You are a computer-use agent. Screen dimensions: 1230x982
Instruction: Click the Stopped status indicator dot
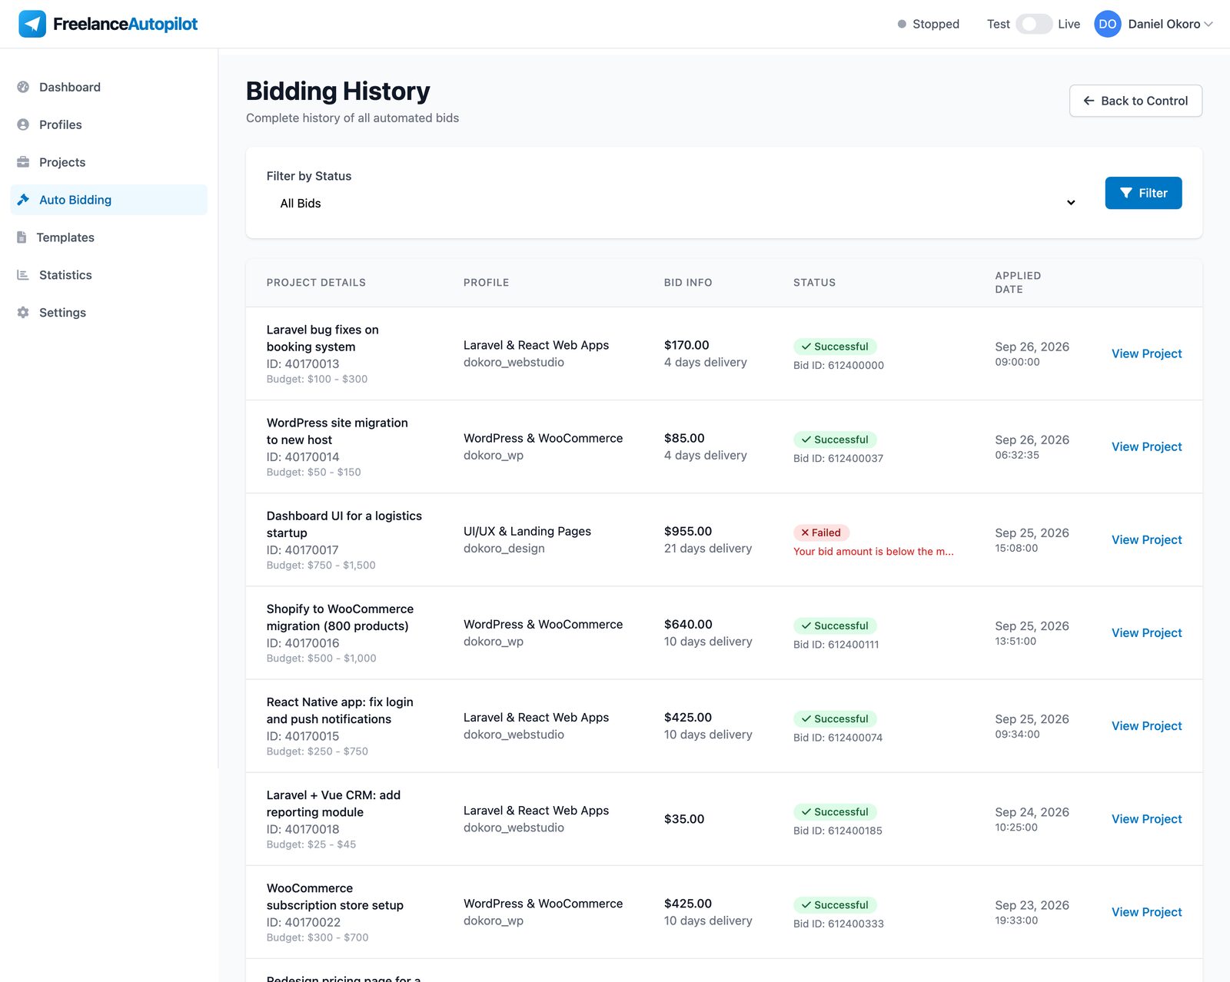[x=902, y=24]
